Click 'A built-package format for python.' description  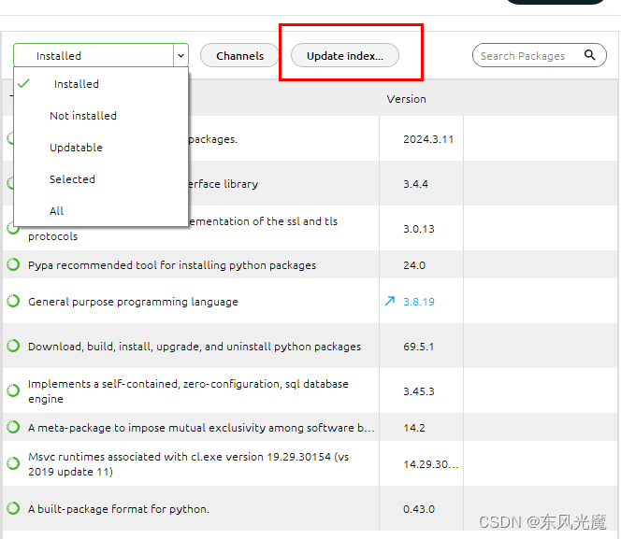pos(119,509)
